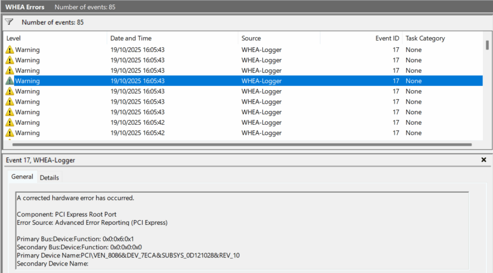Sort list by Event ID header
Viewport: 493px width, 273px height.
387,38
